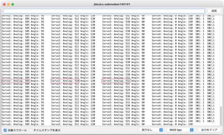Click the /dev/cu.usbmodem145101 window title
This screenshot has width=224, height=135.
point(112,5)
